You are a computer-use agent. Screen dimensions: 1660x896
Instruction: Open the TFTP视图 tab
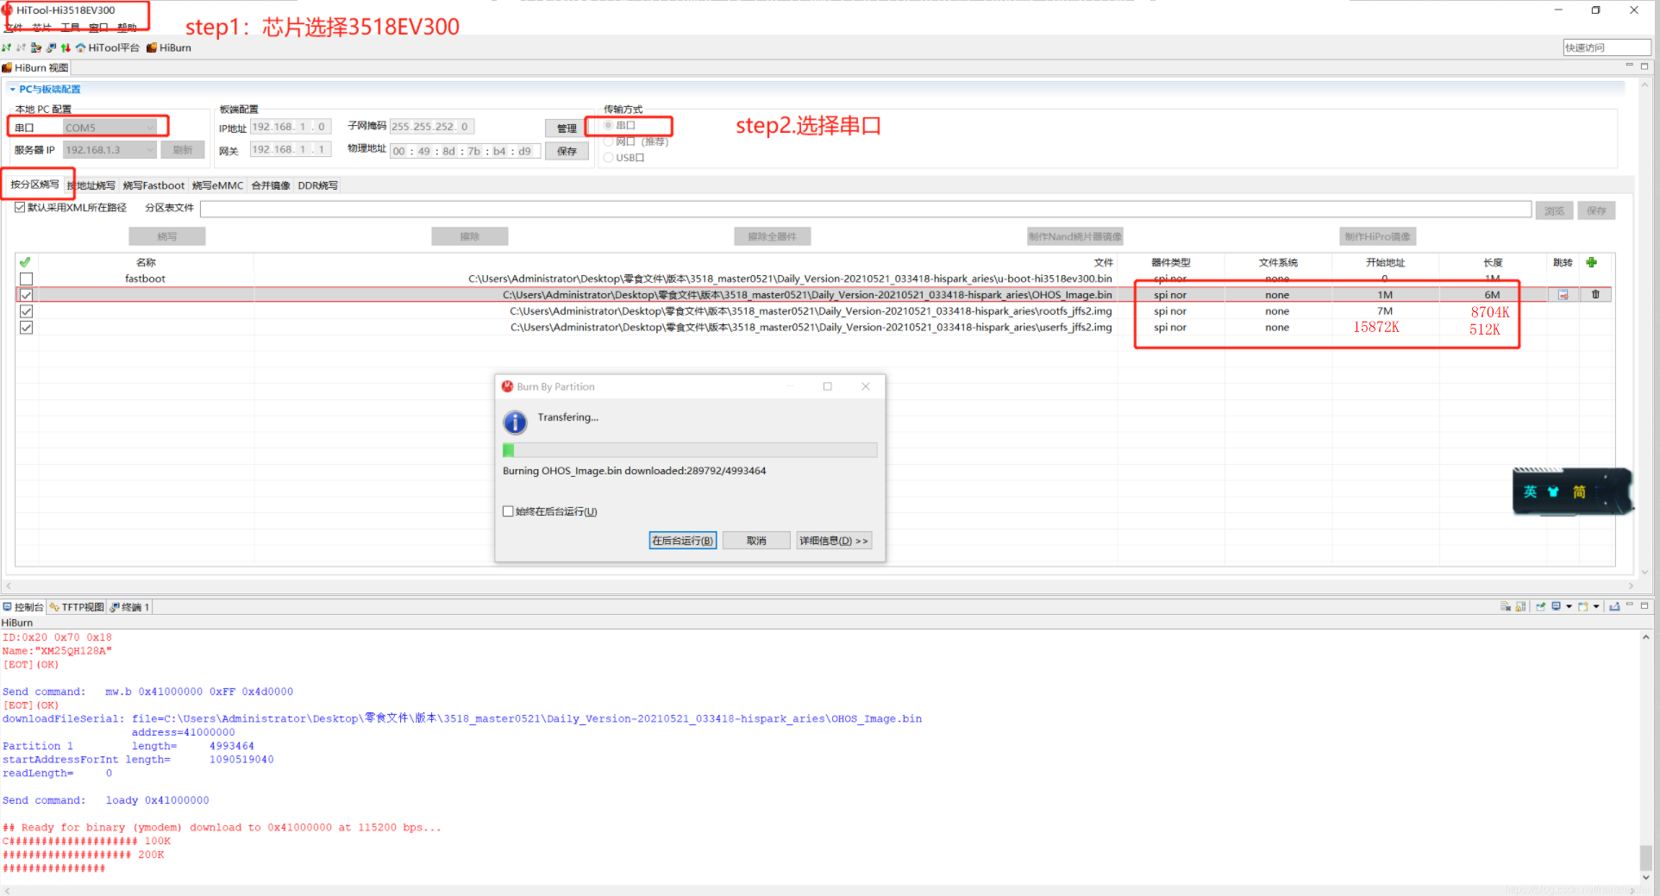coord(76,606)
